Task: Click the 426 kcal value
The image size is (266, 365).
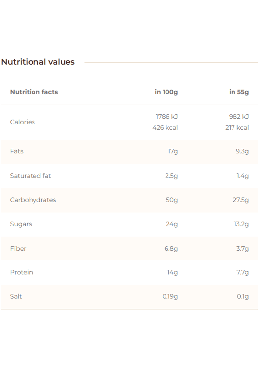Action: (x=165, y=128)
